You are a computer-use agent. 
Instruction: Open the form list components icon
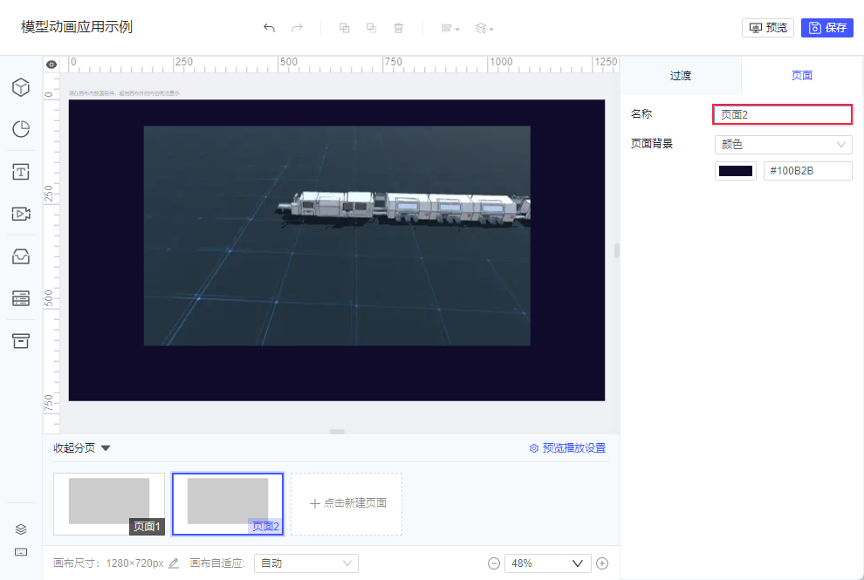tap(21, 298)
